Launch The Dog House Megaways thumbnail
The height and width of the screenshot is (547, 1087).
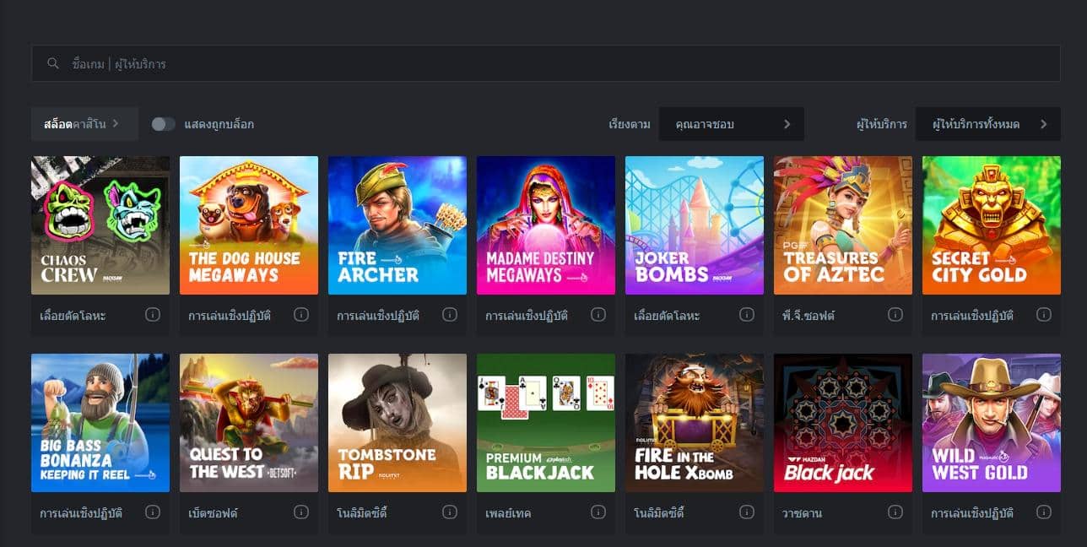(x=249, y=225)
